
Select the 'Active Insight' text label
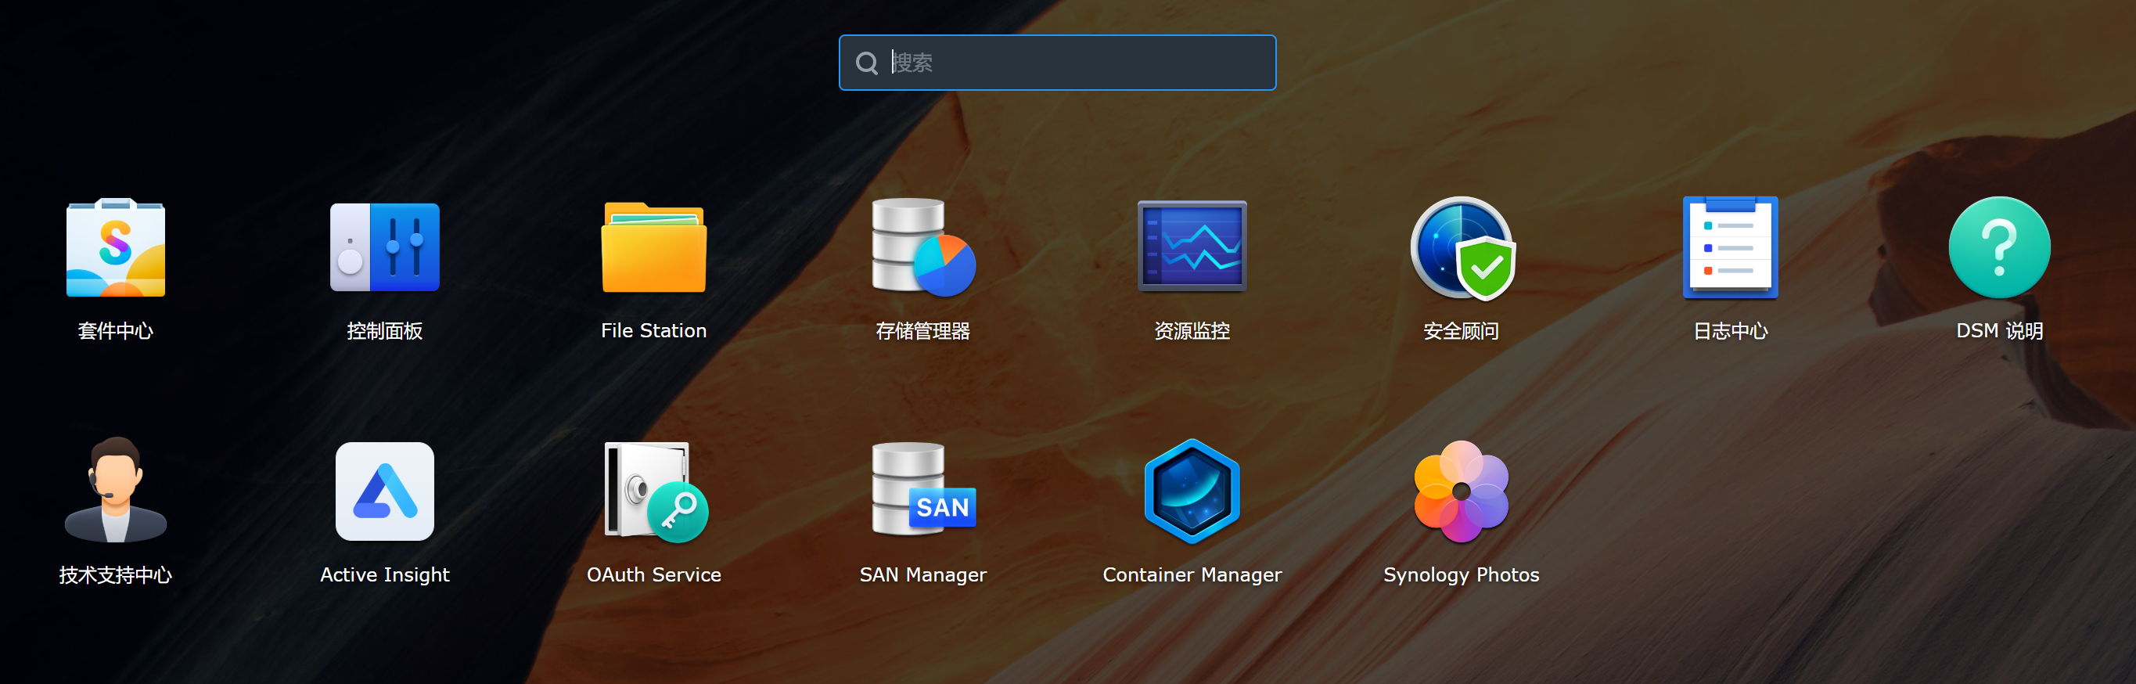(x=384, y=574)
